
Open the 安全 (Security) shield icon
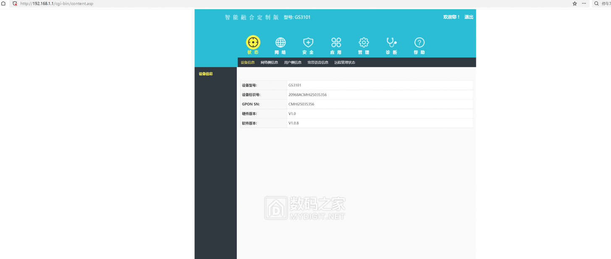(x=308, y=42)
